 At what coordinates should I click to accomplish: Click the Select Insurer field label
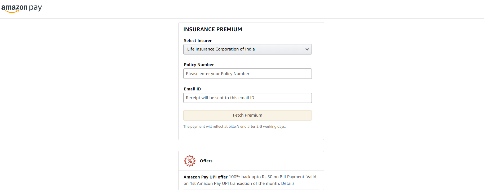198,40
